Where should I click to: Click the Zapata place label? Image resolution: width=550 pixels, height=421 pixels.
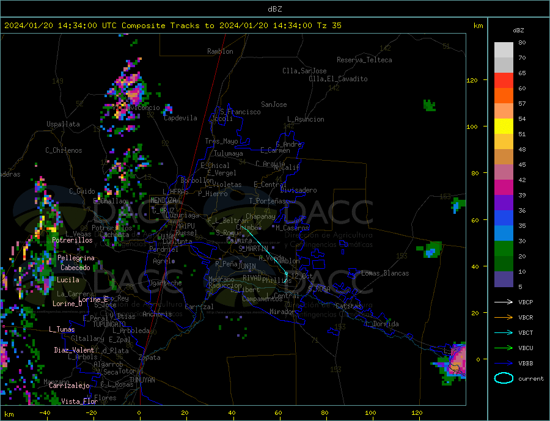click(150, 358)
